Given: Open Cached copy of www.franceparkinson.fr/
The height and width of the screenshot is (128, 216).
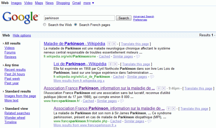Looking at the screenshot, I should pos(88,101).
